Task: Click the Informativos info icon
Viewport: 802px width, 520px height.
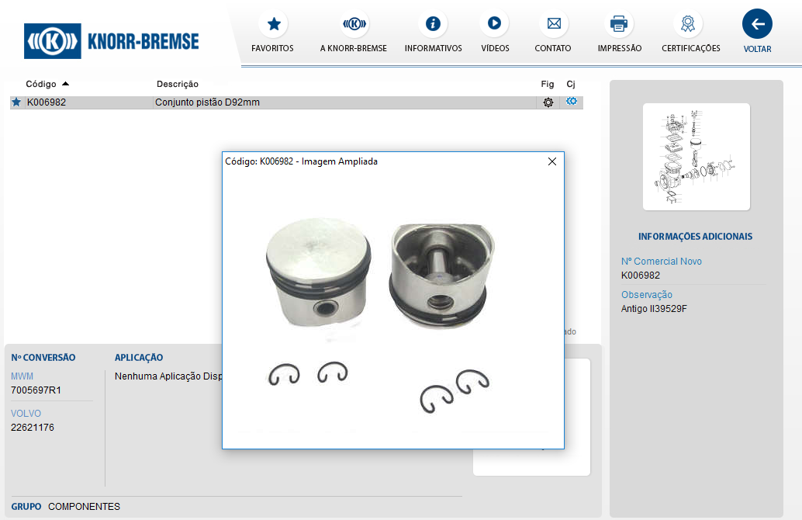Action: point(433,24)
